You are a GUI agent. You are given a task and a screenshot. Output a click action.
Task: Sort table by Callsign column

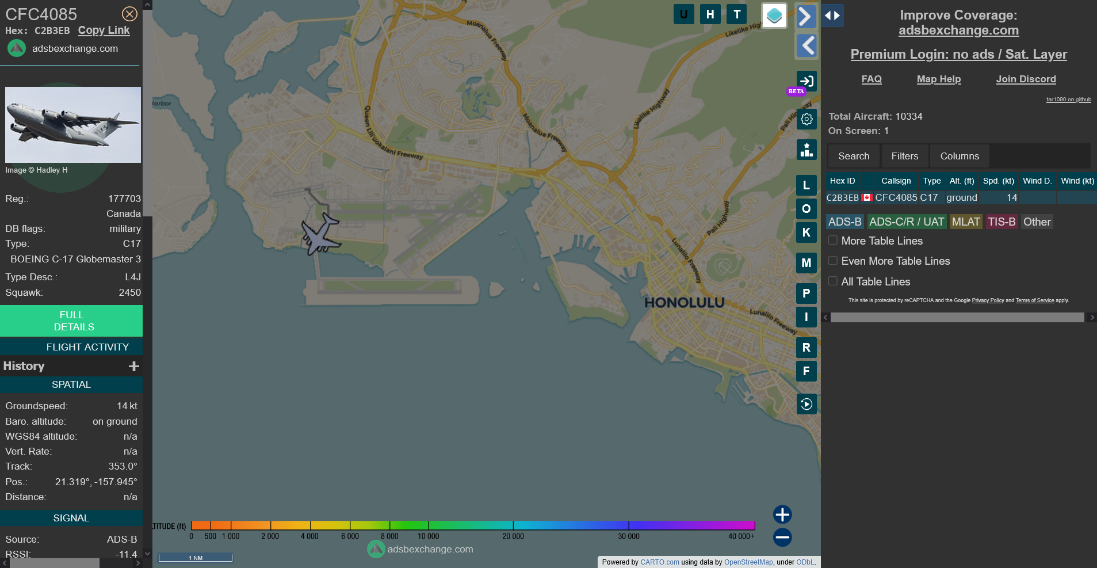pyautogui.click(x=896, y=181)
